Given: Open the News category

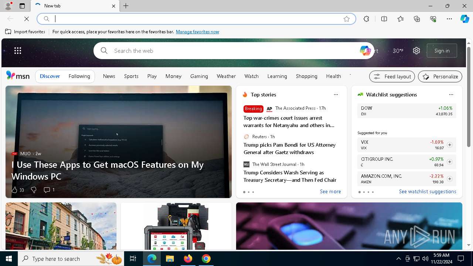Looking at the screenshot, I should (109, 76).
